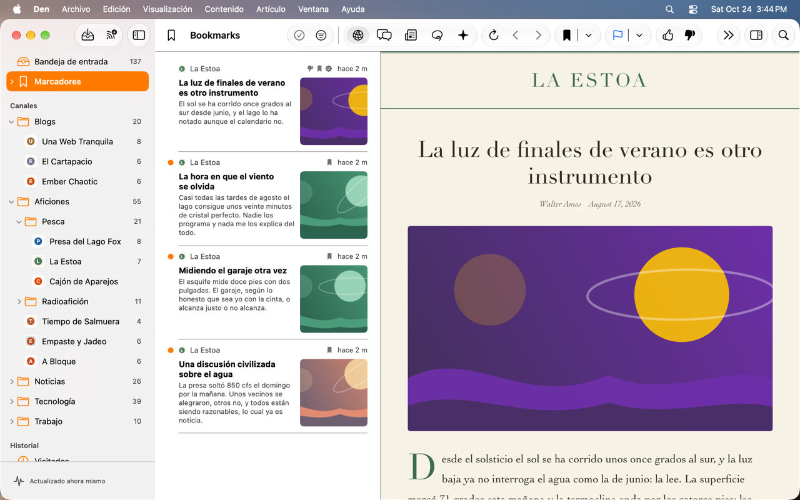Collapse the Aficiones folder
This screenshot has height=500, width=800.
tap(11, 202)
